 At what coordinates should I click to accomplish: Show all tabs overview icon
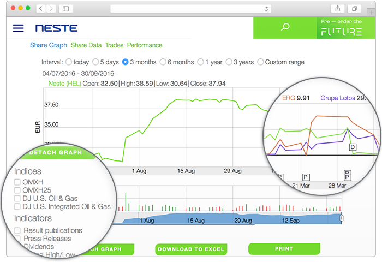[x=354, y=9]
